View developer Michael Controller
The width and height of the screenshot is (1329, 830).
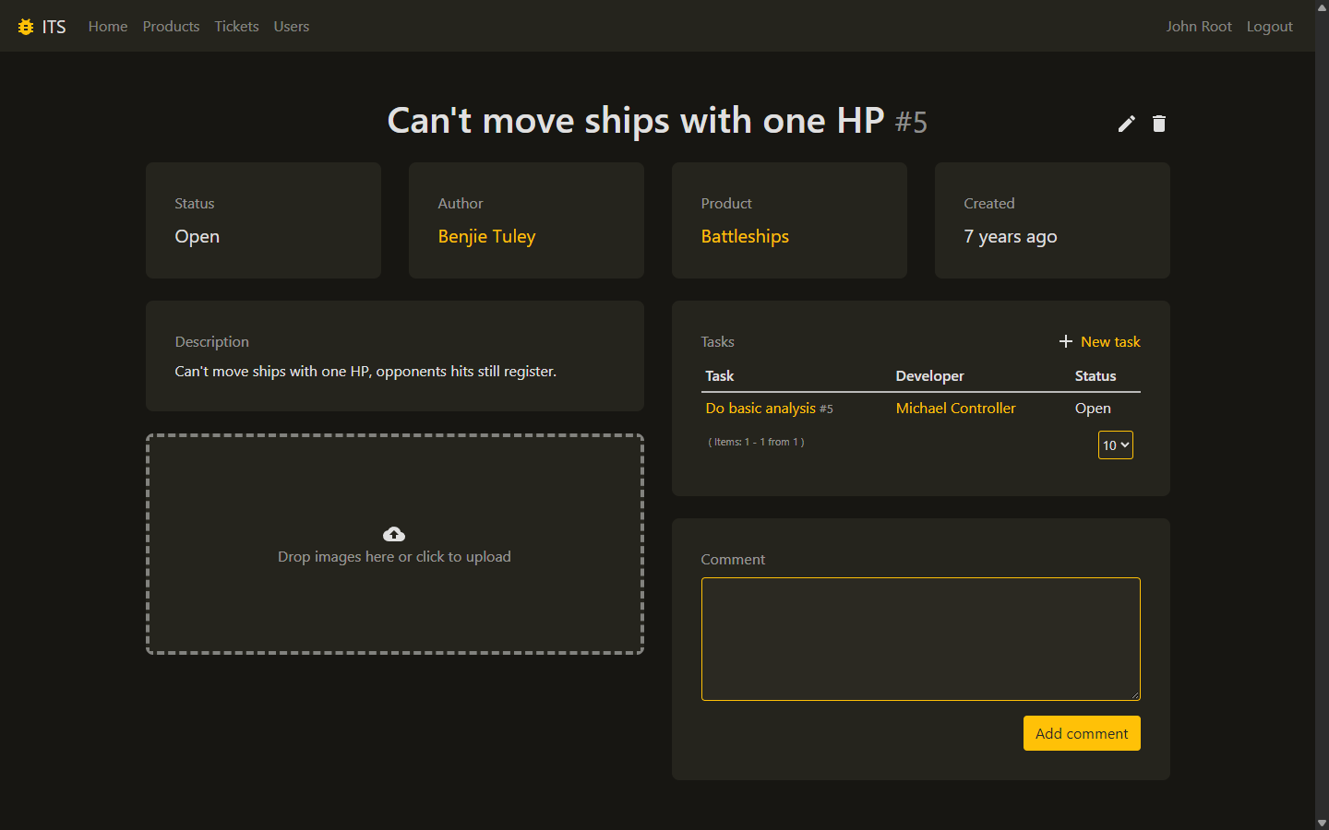pyautogui.click(x=955, y=408)
